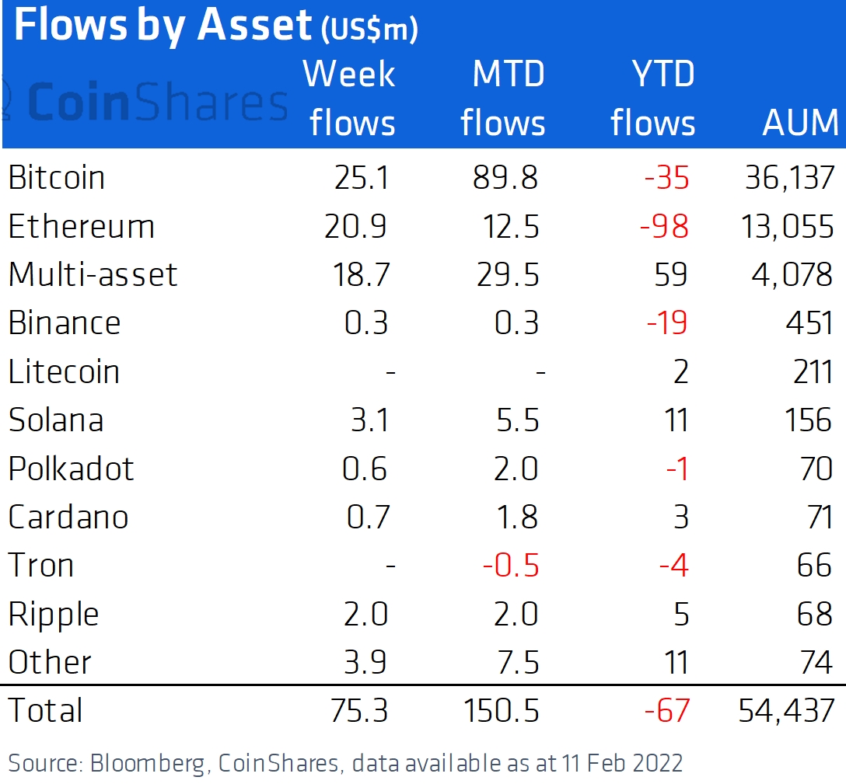The width and height of the screenshot is (846, 784).
Task: Select the Ethereum row label
Action: 82,227
